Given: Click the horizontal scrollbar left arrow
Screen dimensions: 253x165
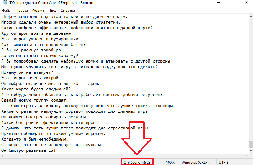Looking at the screenshot, I should pyautogui.click(x=2, y=156).
